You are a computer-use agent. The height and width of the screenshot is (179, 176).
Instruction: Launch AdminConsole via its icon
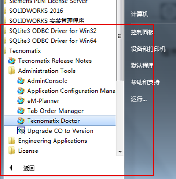click(21, 81)
